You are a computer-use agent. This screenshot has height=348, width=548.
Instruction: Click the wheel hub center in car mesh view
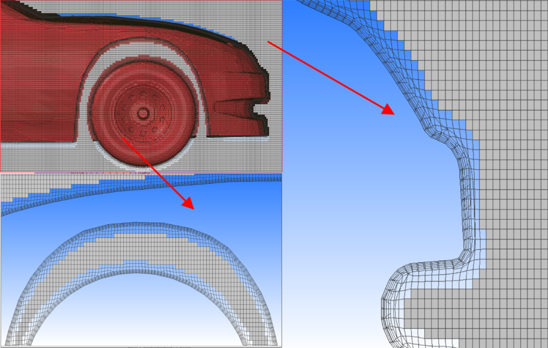click(143, 113)
